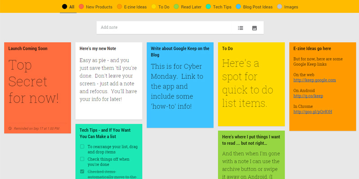Image resolution: width=359 pixels, height=179 pixels.
Task: Click the teal Tech Tips color dot
Action: (x=208, y=7)
